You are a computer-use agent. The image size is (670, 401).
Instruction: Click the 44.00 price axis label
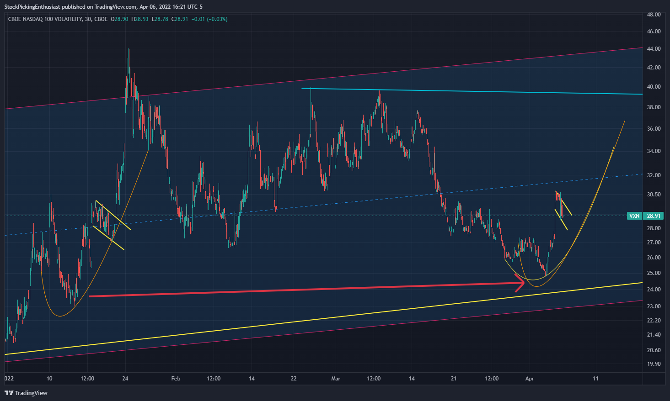[x=654, y=49]
